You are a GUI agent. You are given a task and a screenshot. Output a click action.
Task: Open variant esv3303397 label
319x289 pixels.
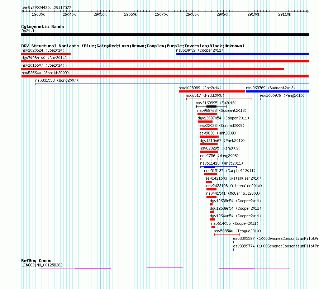tap(276, 238)
